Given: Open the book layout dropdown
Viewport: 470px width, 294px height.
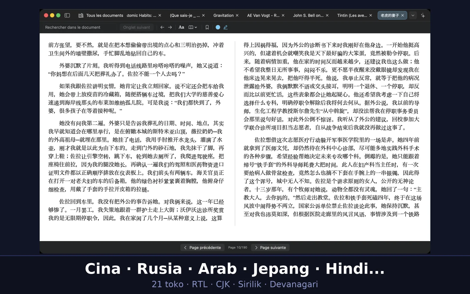Looking at the screenshot, I should [193, 27].
